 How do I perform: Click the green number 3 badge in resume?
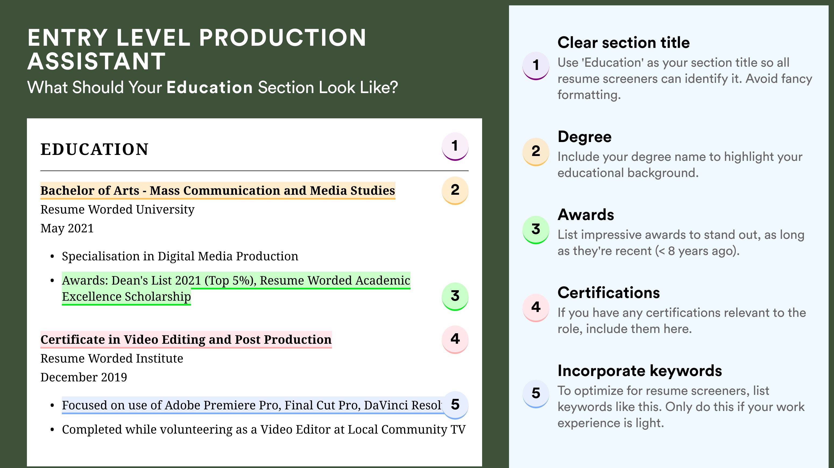coord(455,296)
